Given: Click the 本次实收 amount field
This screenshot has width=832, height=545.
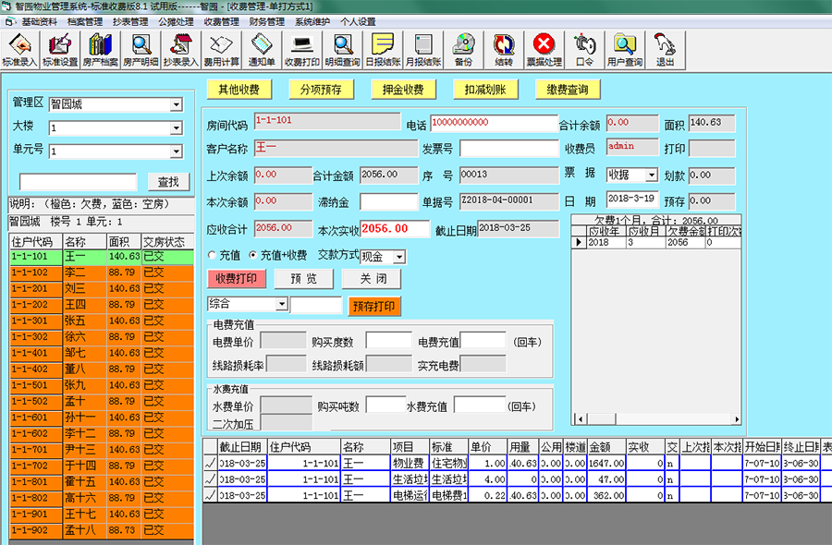Looking at the screenshot, I should (x=395, y=228).
